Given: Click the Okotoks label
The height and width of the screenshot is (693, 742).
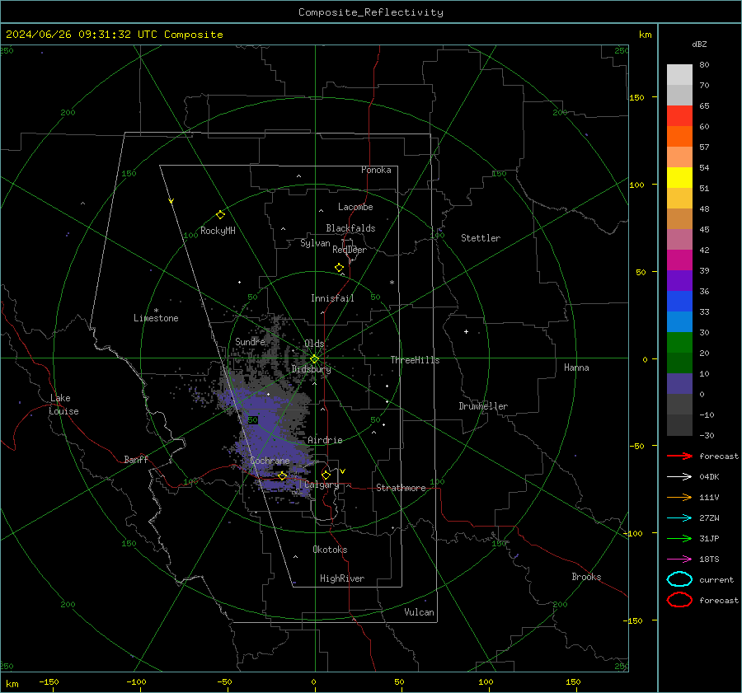Looking at the screenshot, I should [x=330, y=550].
